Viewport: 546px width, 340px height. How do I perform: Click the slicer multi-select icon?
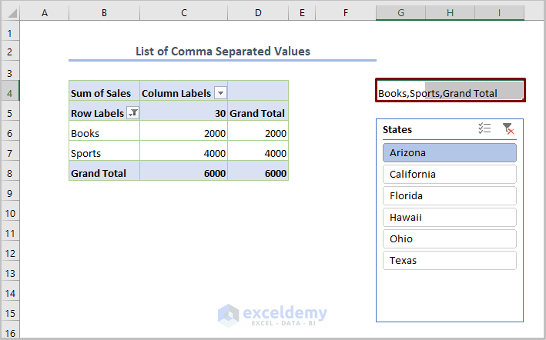[x=484, y=129]
